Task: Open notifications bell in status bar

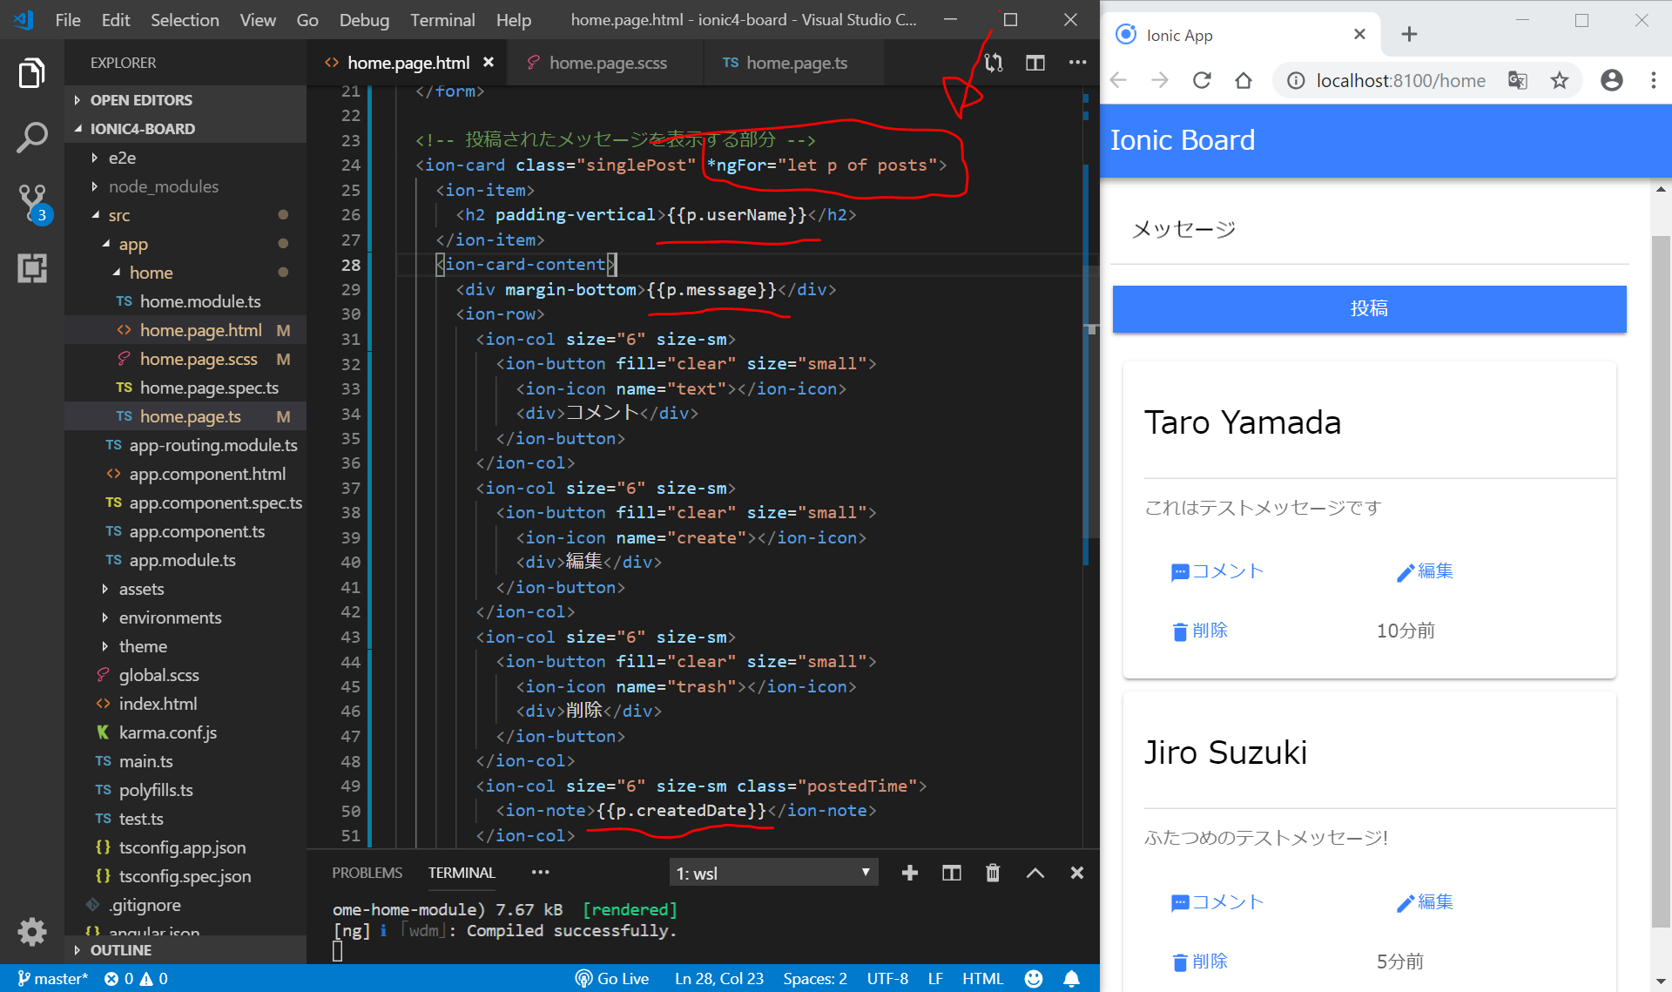Action: click(1071, 979)
